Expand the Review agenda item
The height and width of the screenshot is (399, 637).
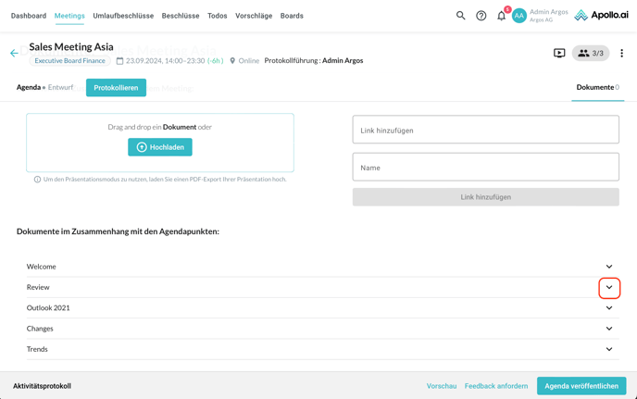tap(608, 287)
